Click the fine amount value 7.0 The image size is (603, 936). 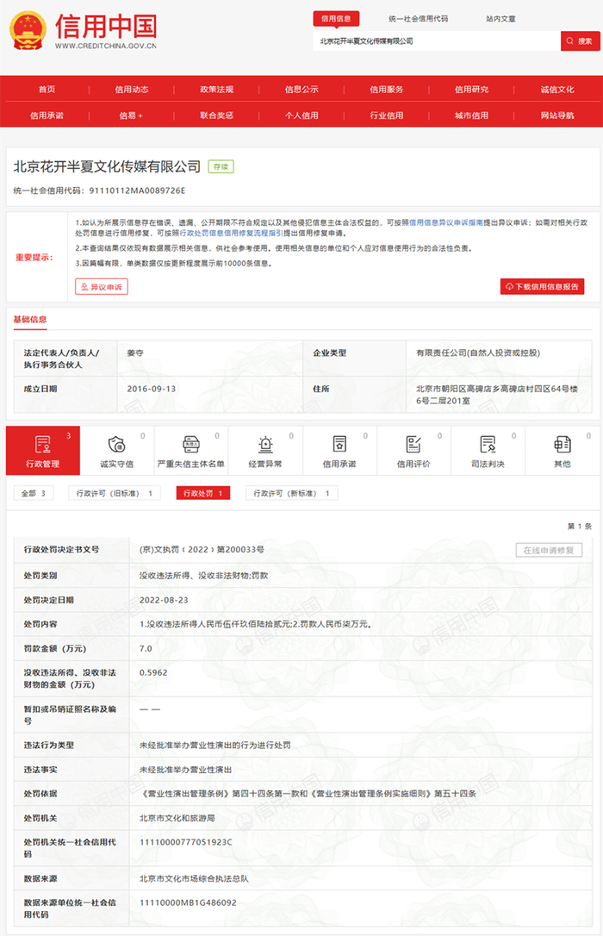pyautogui.click(x=146, y=648)
